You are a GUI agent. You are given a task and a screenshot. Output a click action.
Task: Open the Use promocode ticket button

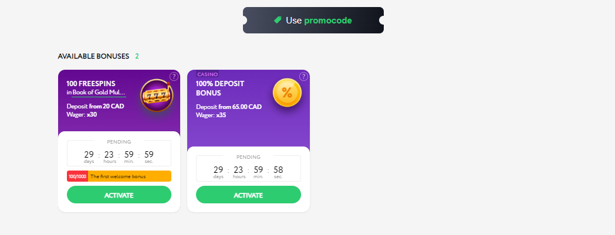[313, 20]
